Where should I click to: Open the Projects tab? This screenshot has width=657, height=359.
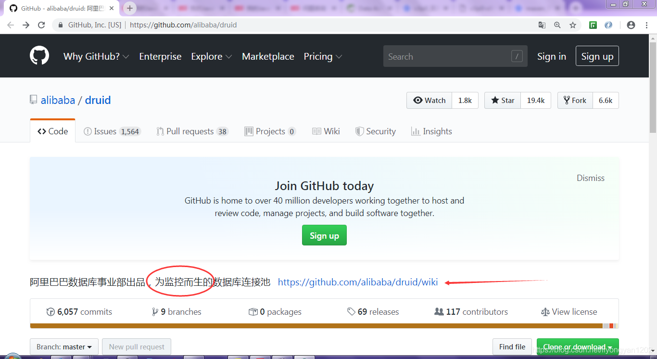(270, 131)
